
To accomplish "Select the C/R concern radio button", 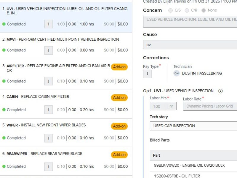I will (187, 10).
